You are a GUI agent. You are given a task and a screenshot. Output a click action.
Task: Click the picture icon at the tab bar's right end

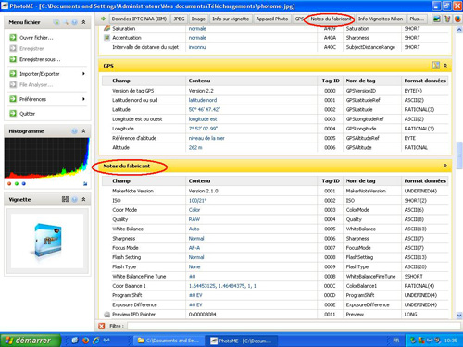437,19
